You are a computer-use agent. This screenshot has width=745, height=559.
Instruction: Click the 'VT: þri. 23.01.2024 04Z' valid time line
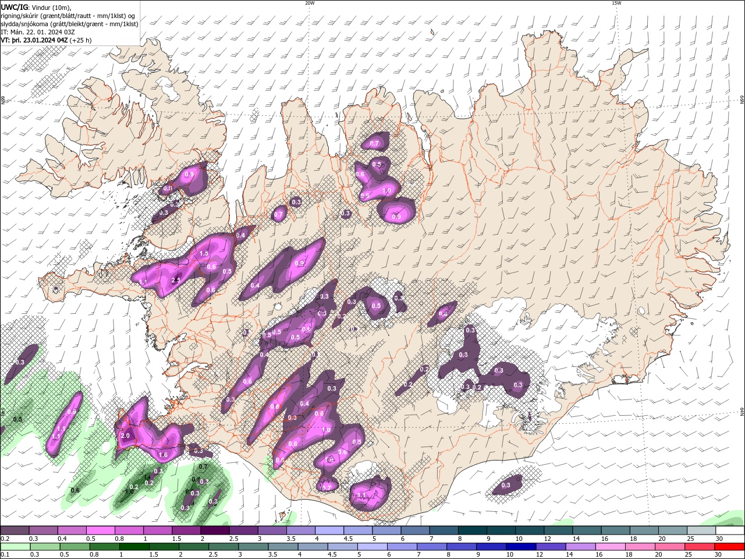[34, 40]
